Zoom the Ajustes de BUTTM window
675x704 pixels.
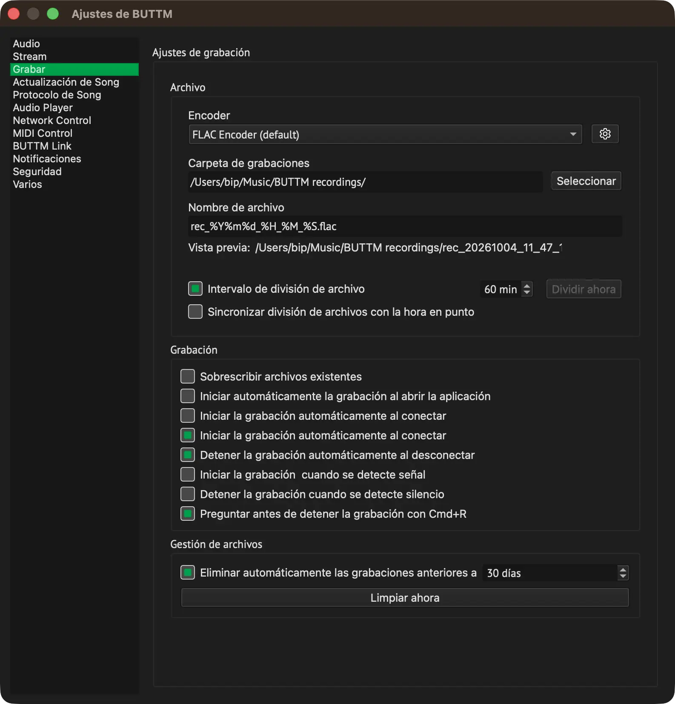53,14
